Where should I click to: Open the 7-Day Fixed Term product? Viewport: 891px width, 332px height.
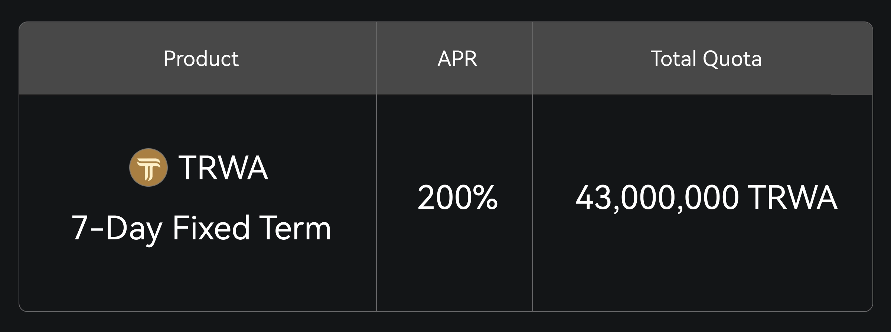(201, 228)
